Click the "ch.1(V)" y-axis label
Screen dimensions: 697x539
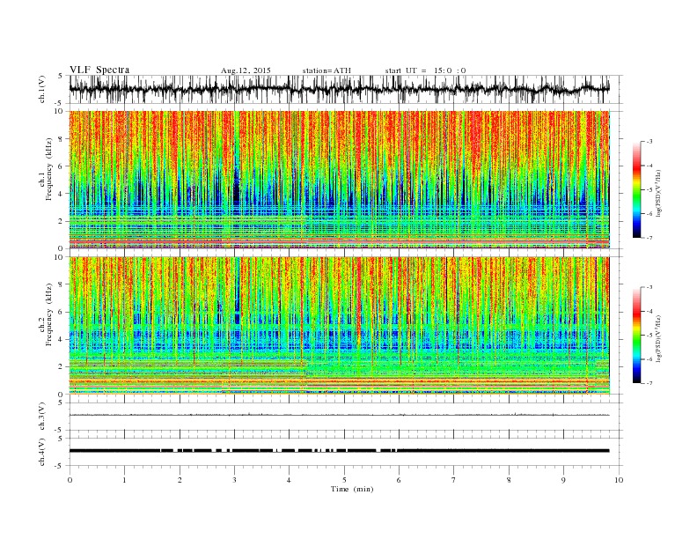pyautogui.click(x=42, y=89)
